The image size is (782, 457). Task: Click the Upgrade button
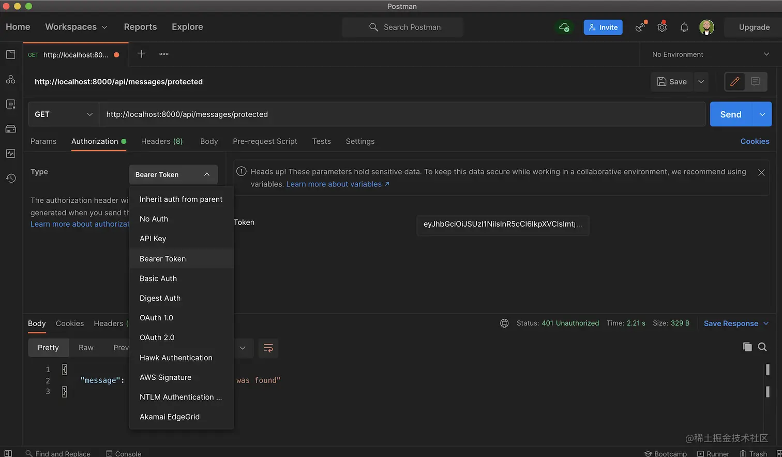(754, 27)
